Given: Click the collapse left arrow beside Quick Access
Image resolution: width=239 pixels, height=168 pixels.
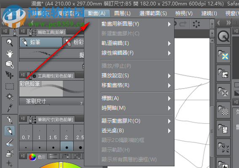Looking at the screenshot, I should 219,23.
